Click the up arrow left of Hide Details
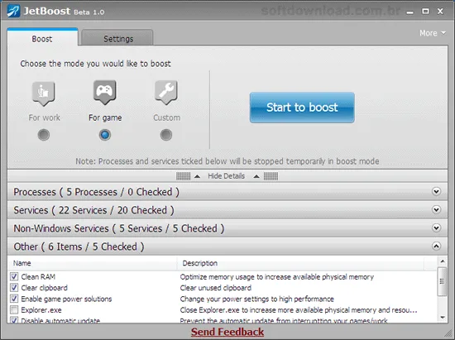 (x=198, y=176)
